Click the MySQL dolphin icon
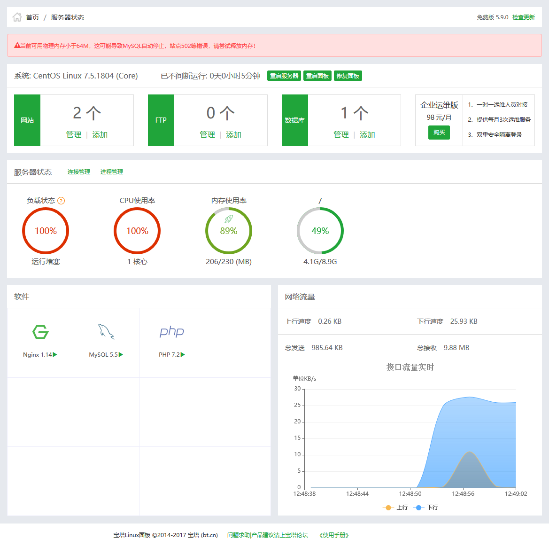Image resolution: width=549 pixels, height=547 pixels. click(106, 331)
